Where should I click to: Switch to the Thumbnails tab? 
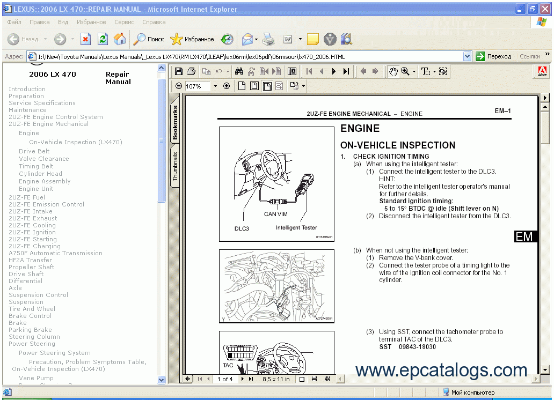[x=175, y=166]
